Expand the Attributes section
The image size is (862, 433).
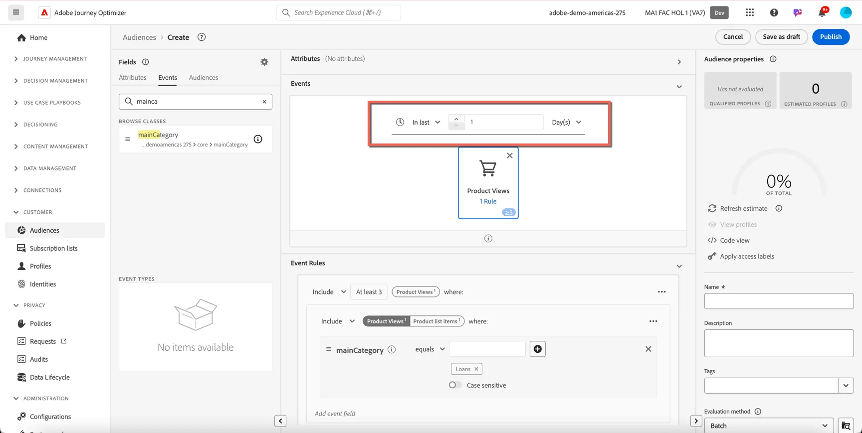tap(679, 62)
